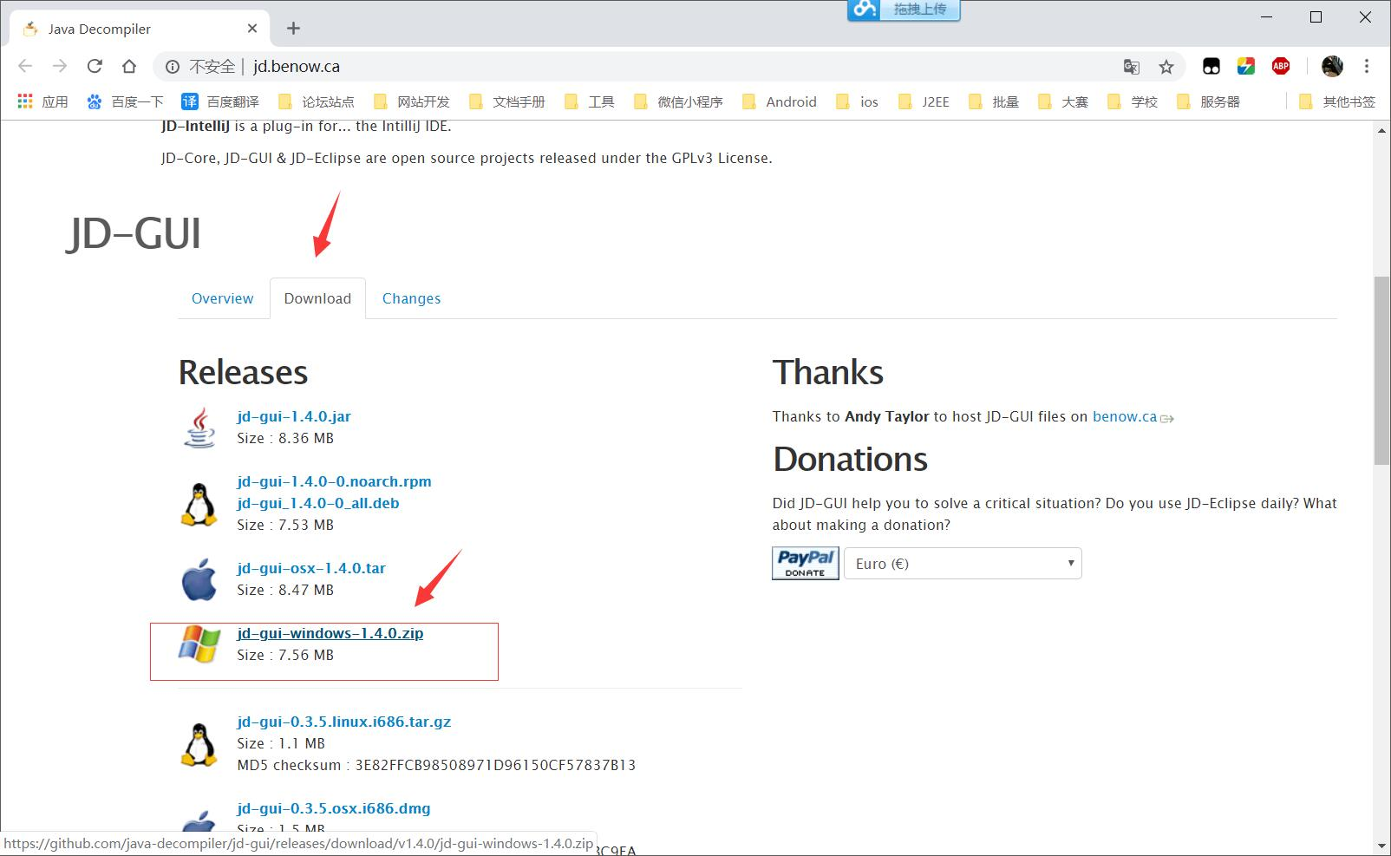This screenshot has height=856, width=1391.
Task: Follow the benow.ca link
Action: (1125, 416)
